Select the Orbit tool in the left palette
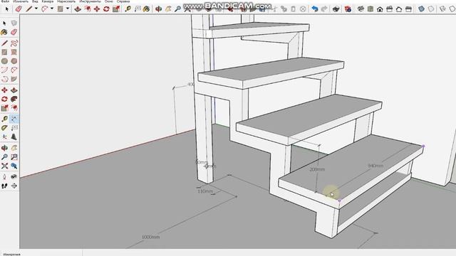The height and width of the screenshot is (256, 456). coord(4,148)
